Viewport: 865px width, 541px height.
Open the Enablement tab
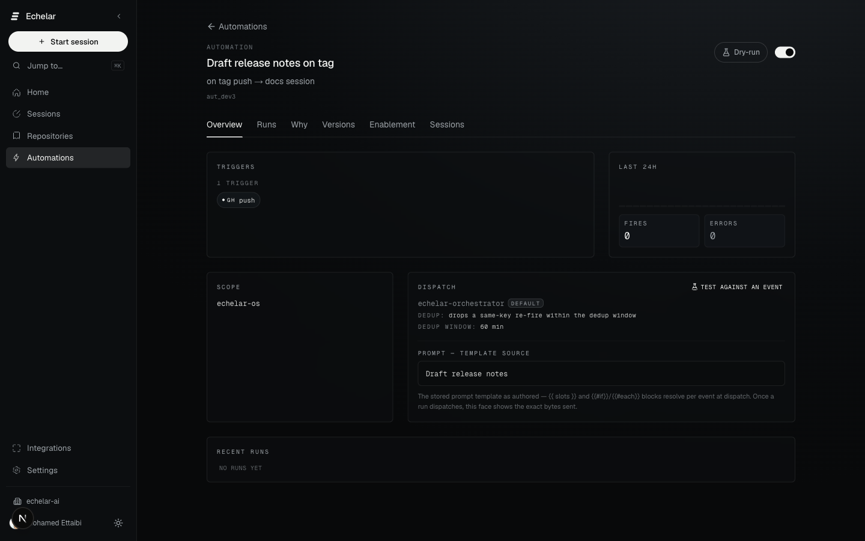point(392,124)
